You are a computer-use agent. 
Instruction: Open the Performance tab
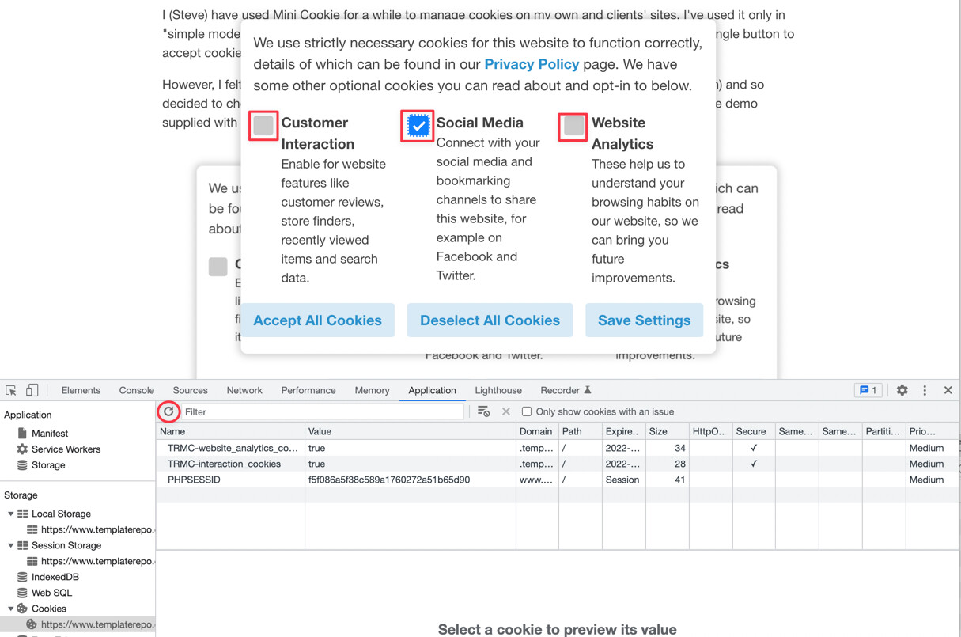click(x=308, y=390)
